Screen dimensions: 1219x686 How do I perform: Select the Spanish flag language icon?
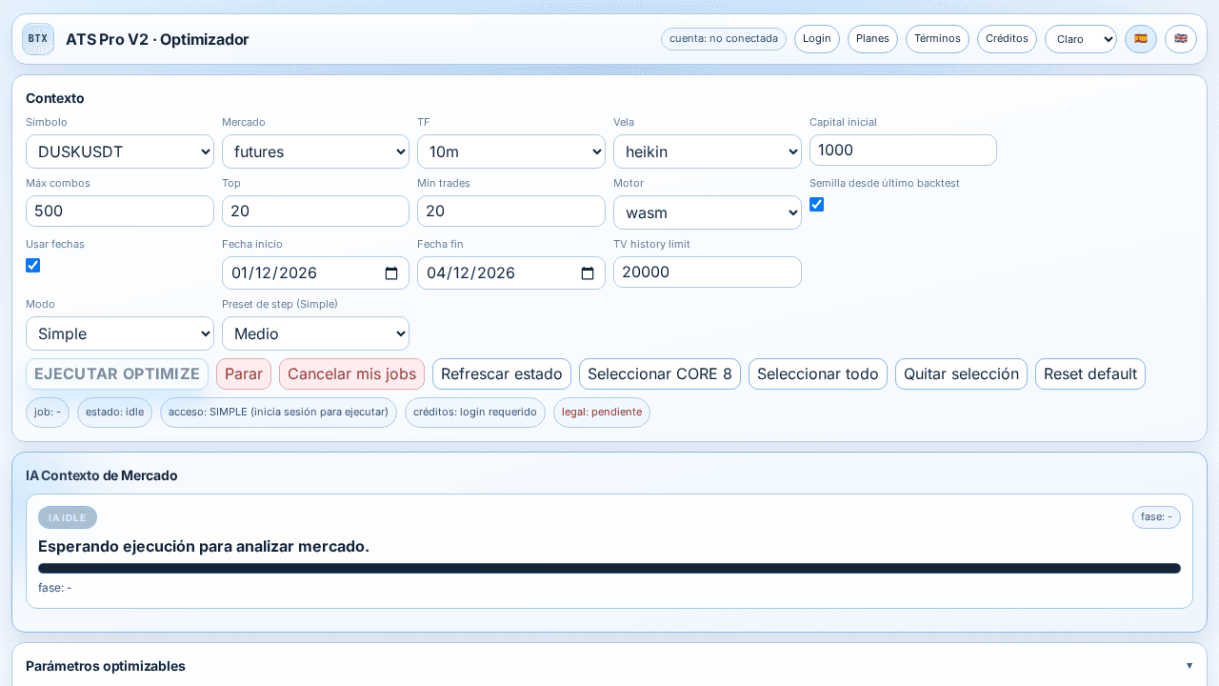[x=1140, y=39]
